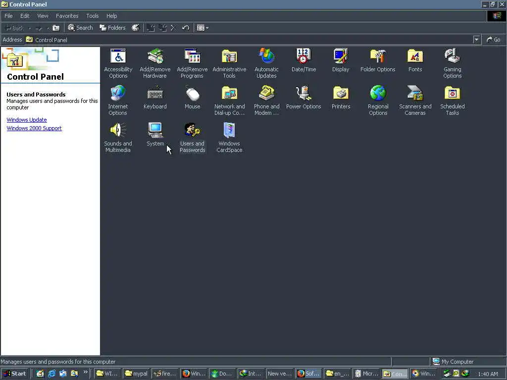
Task: Click the Move To toolbar button
Action: 151,28
